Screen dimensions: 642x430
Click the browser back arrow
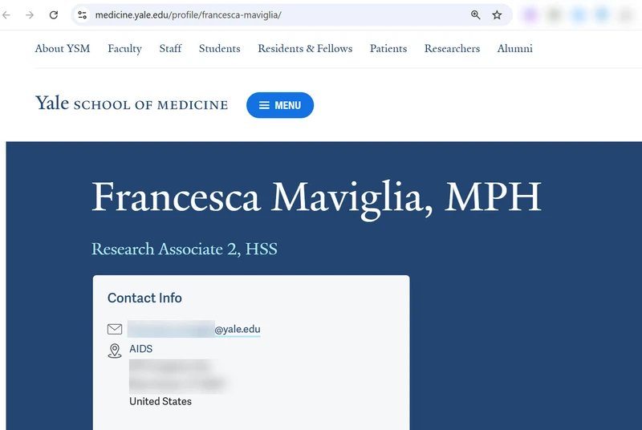pos(7,15)
